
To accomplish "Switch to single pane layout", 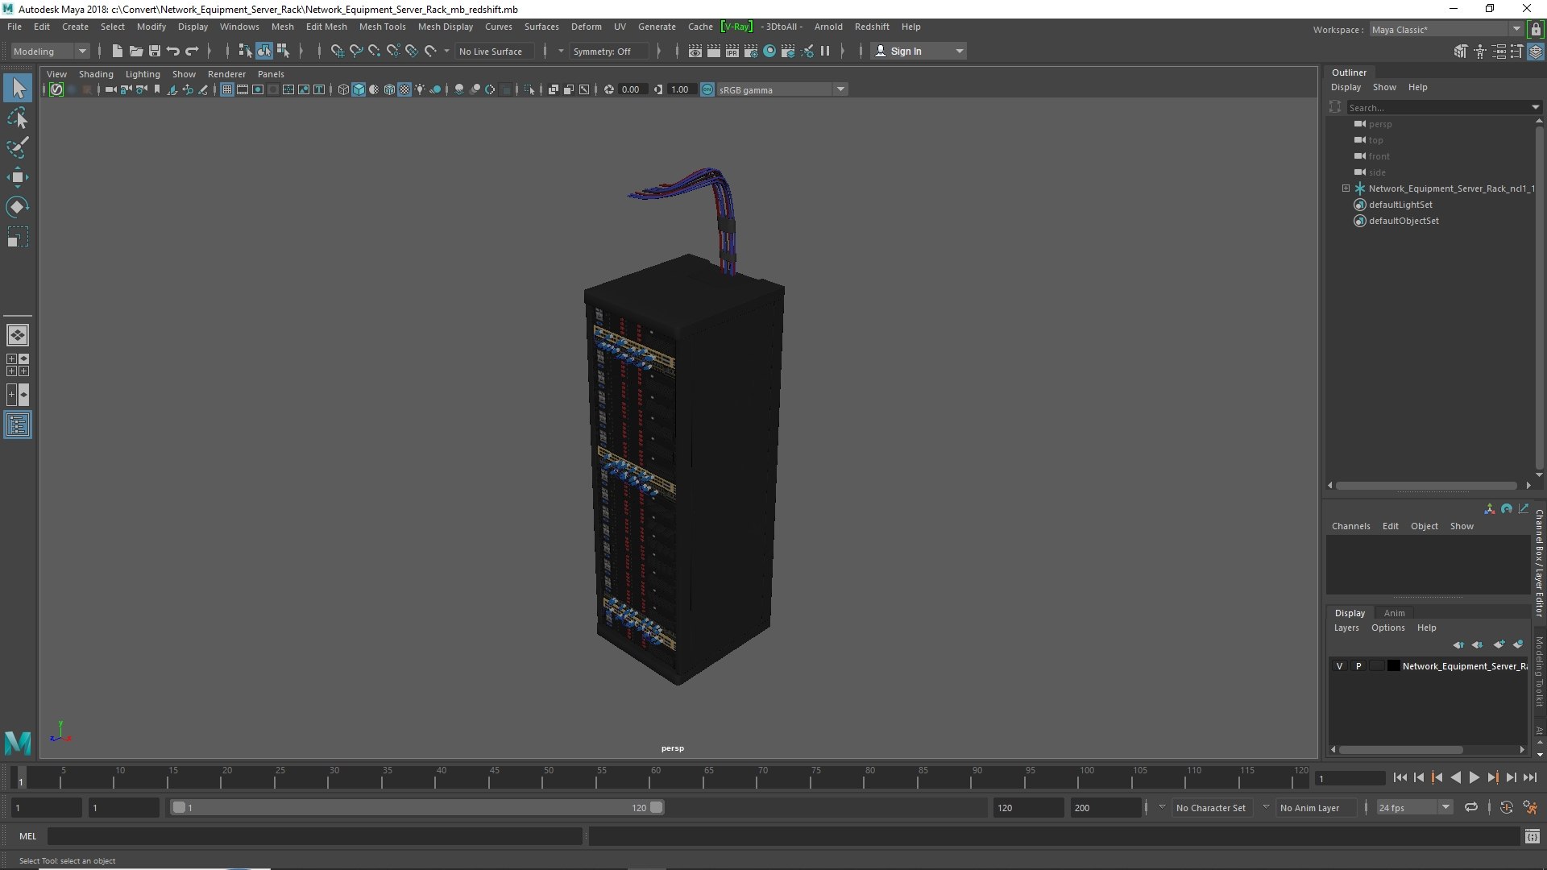I will click(x=18, y=335).
